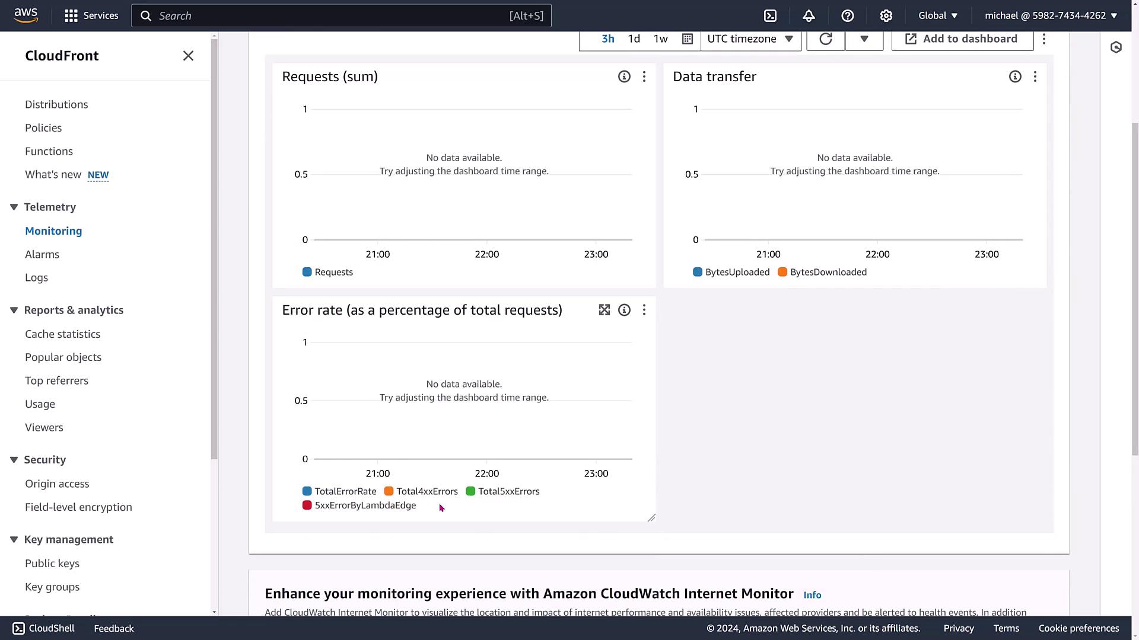Image resolution: width=1139 pixels, height=640 pixels.
Task: Open the refresh interval dropdown arrow
Action: tap(864, 39)
